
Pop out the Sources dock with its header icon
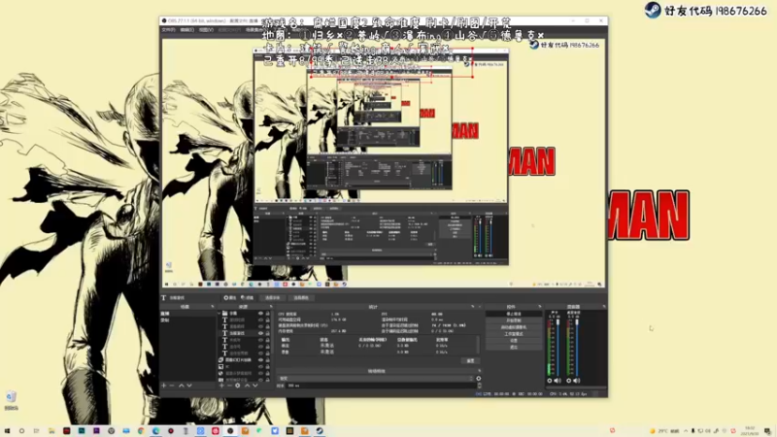(x=271, y=307)
